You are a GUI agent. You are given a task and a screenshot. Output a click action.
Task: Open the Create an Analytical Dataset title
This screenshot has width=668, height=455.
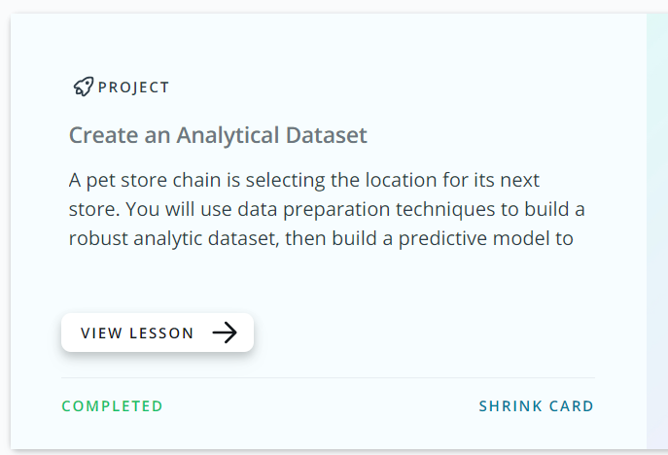218,135
